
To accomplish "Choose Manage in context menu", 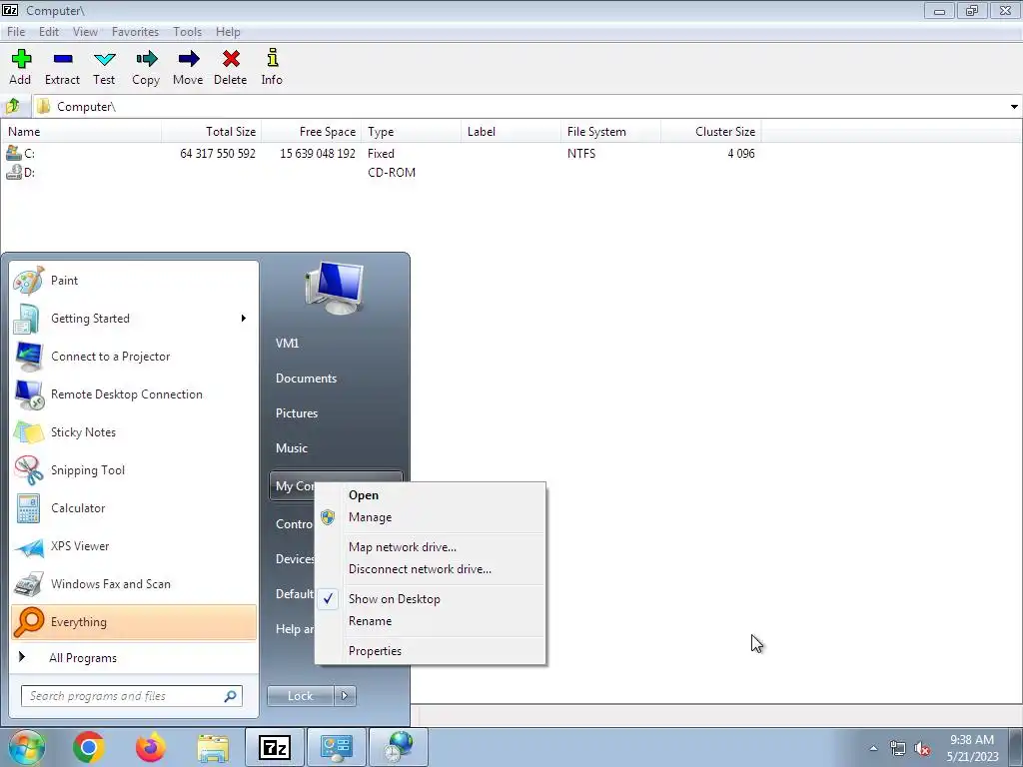I will tap(430, 517).
